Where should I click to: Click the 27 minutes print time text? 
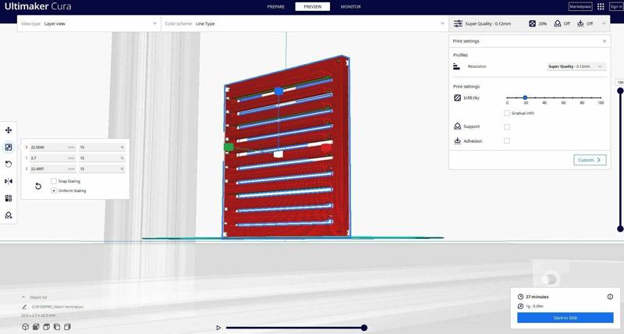click(x=537, y=297)
